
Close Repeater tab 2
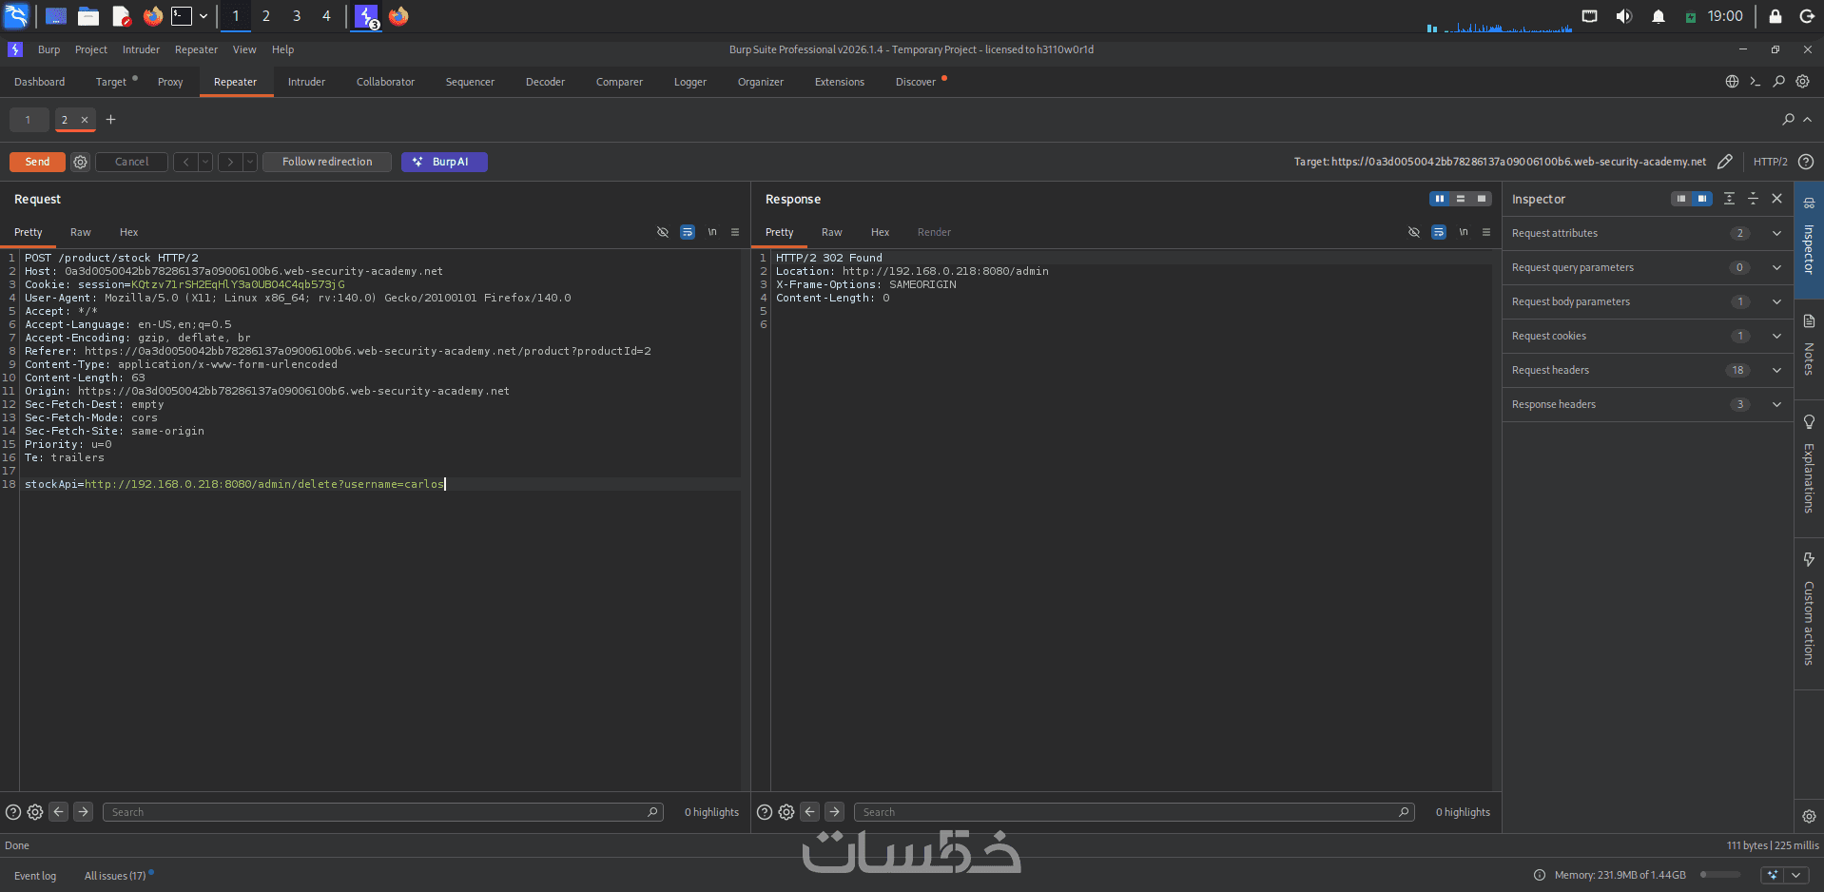85,120
